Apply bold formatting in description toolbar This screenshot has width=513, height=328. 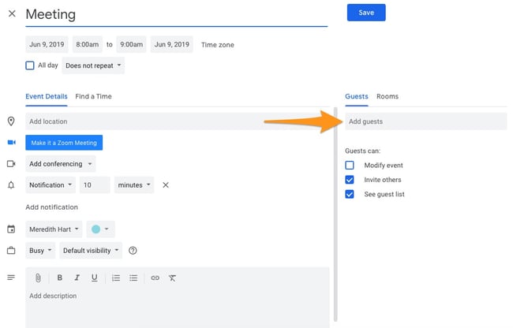59,278
